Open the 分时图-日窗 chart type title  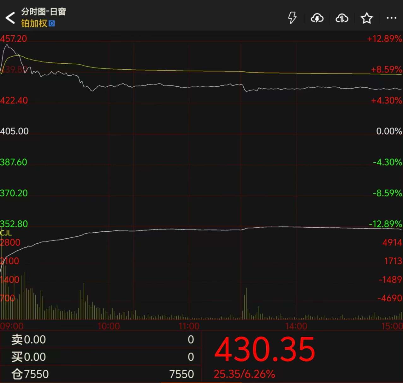coord(43,12)
